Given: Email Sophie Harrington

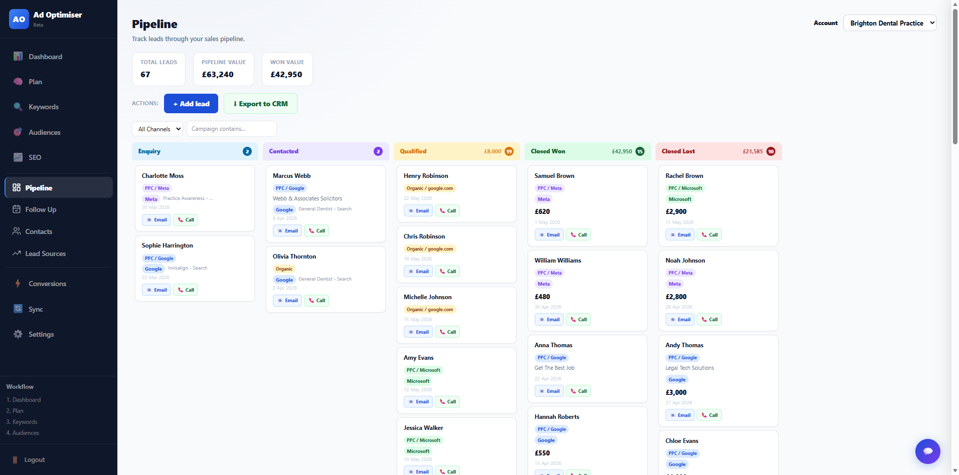Looking at the screenshot, I should click(x=156, y=290).
